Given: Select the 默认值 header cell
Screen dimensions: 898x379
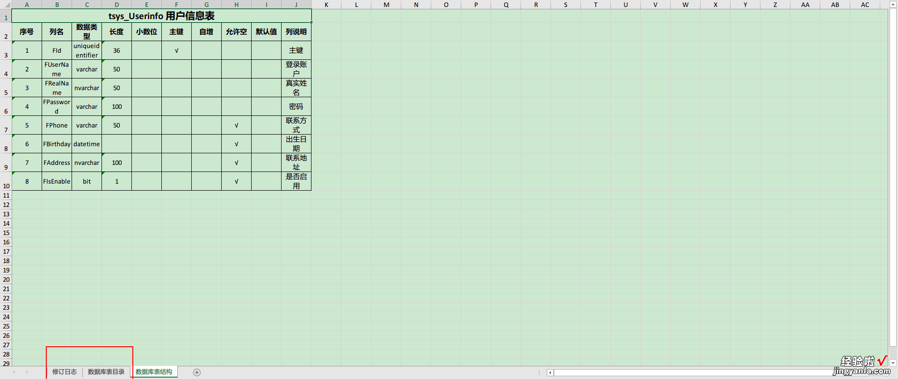Looking at the screenshot, I should pyautogui.click(x=266, y=32).
